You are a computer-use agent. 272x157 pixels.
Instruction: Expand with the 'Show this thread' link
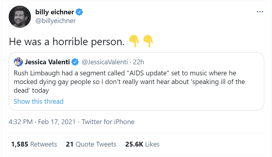39,101
